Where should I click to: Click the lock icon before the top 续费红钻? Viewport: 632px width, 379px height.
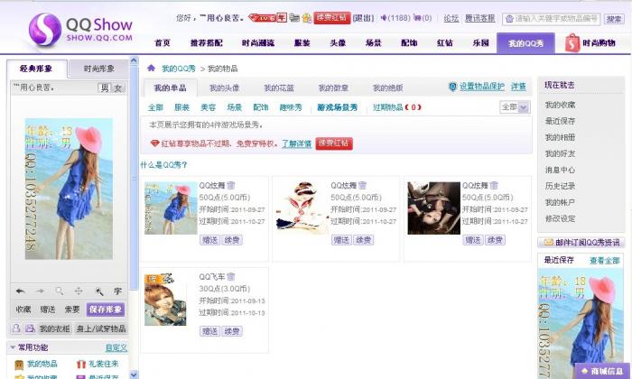307,18
